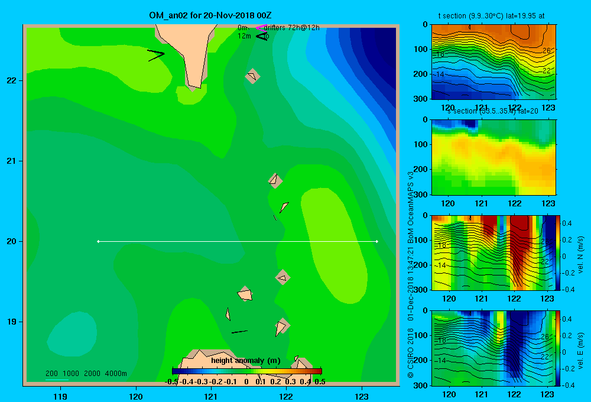Click latitude label 22 on the main map
The height and width of the screenshot is (402, 591).
coord(12,80)
